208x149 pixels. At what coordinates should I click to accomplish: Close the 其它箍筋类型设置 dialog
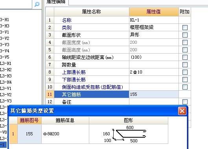182,111
